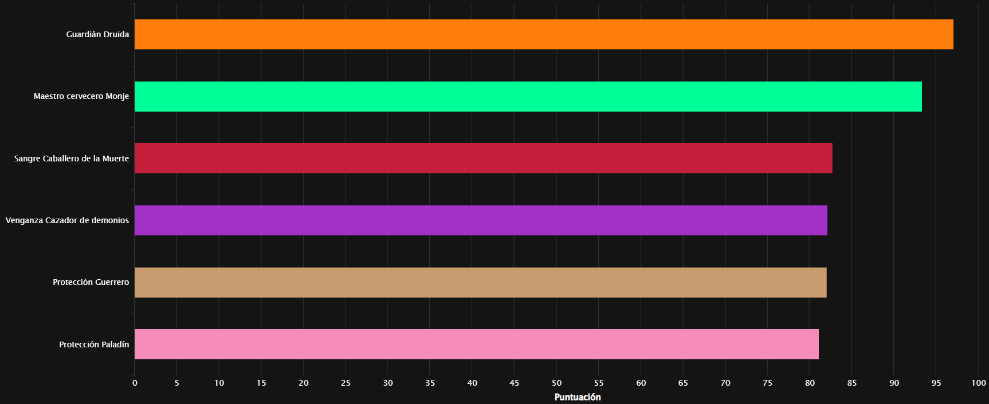Viewport: 989px width, 404px height.
Task: Click the 100 tick label on the axis
Action: click(979, 383)
